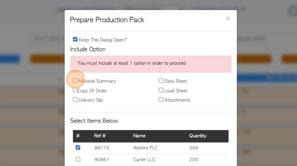This screenshot has height=166, width=297.
Task: Click the quantity 200 cell
Action: coord(194,159)
